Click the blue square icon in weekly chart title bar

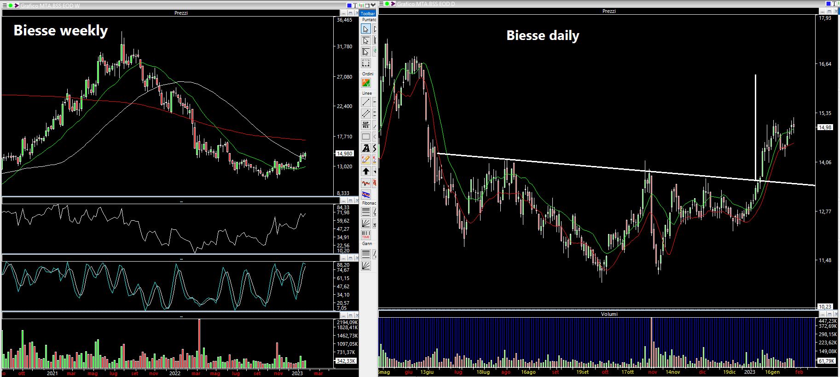(x=349, y=6)
